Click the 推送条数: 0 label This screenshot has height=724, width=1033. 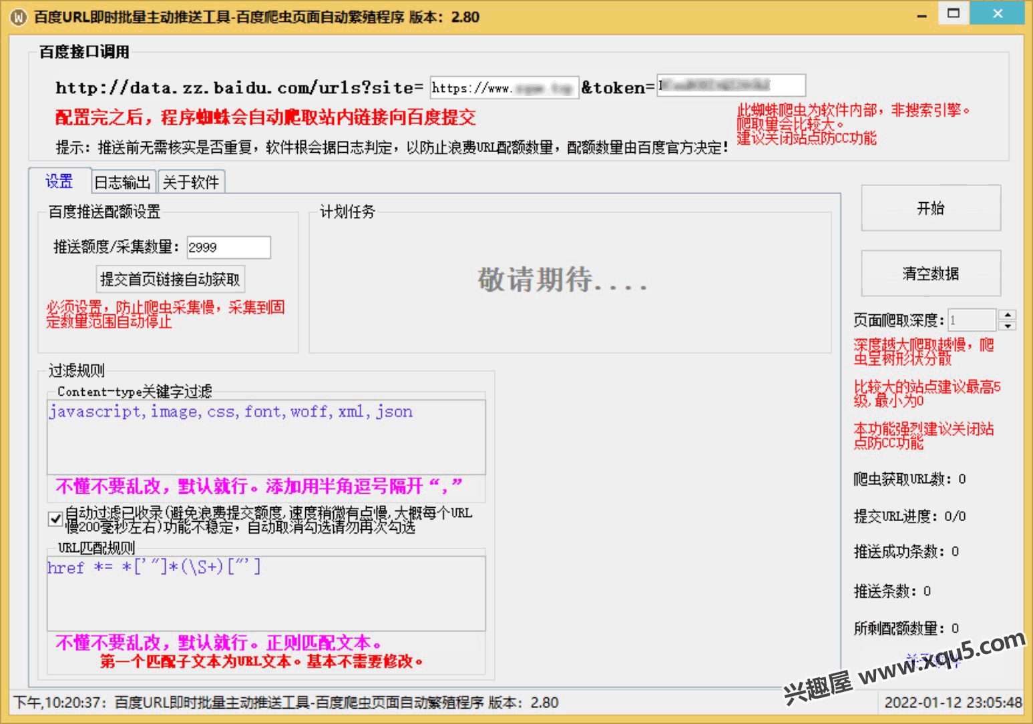coord(892,591)
